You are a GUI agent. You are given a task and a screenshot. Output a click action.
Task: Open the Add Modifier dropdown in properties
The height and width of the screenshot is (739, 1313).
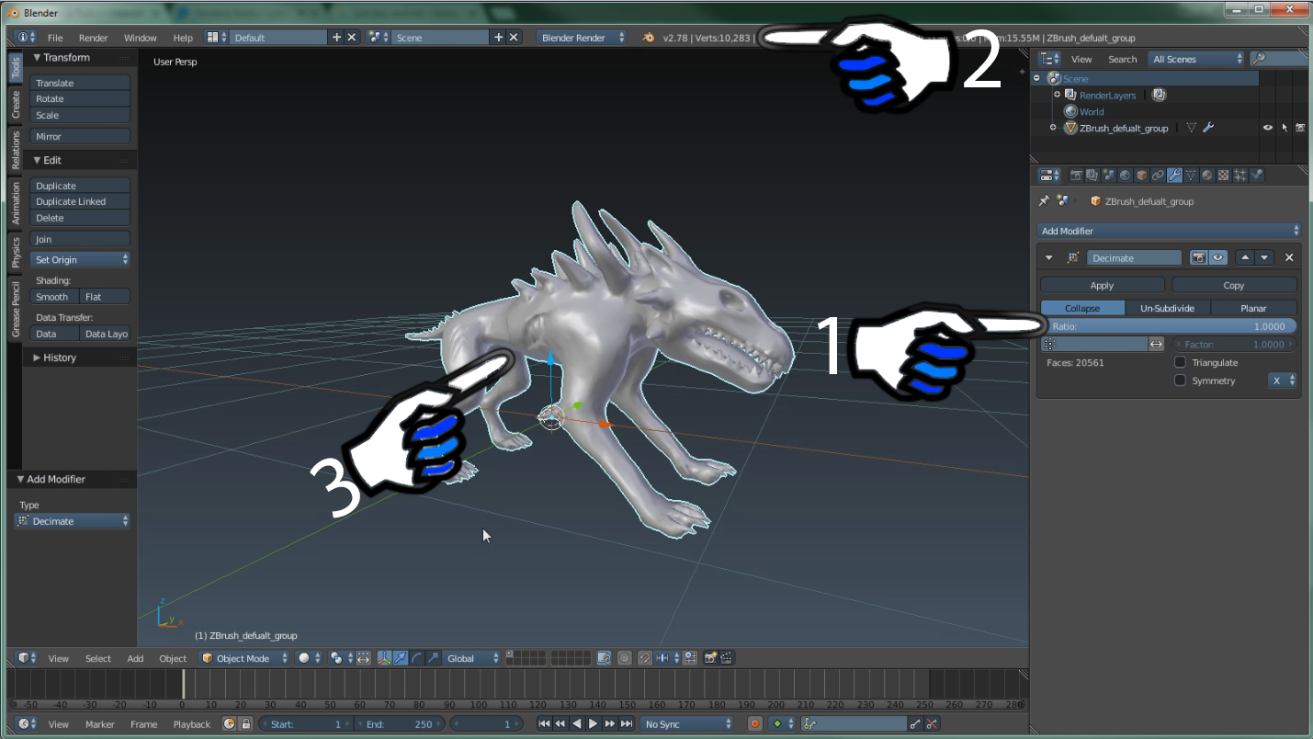1169,231
